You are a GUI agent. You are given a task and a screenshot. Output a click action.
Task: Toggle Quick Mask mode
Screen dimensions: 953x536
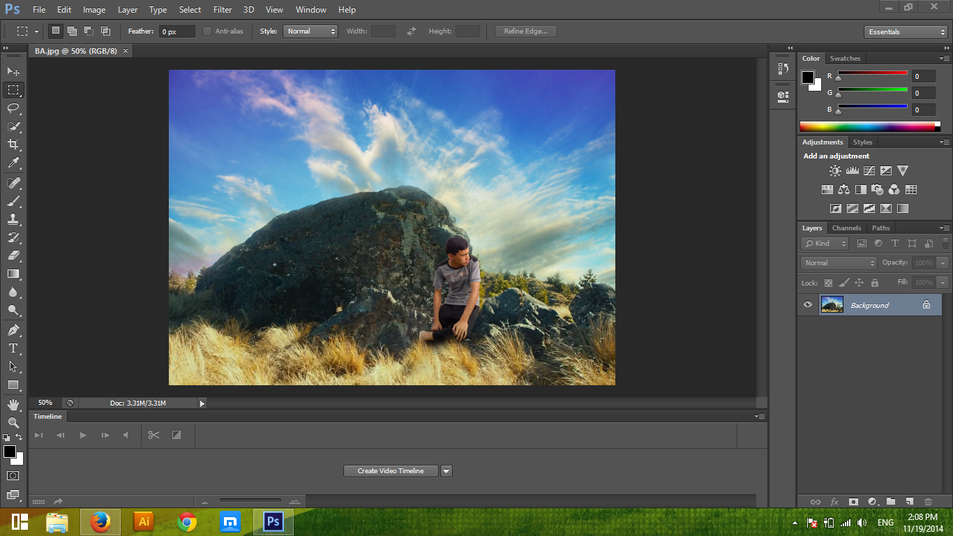(x=13, y=475)
